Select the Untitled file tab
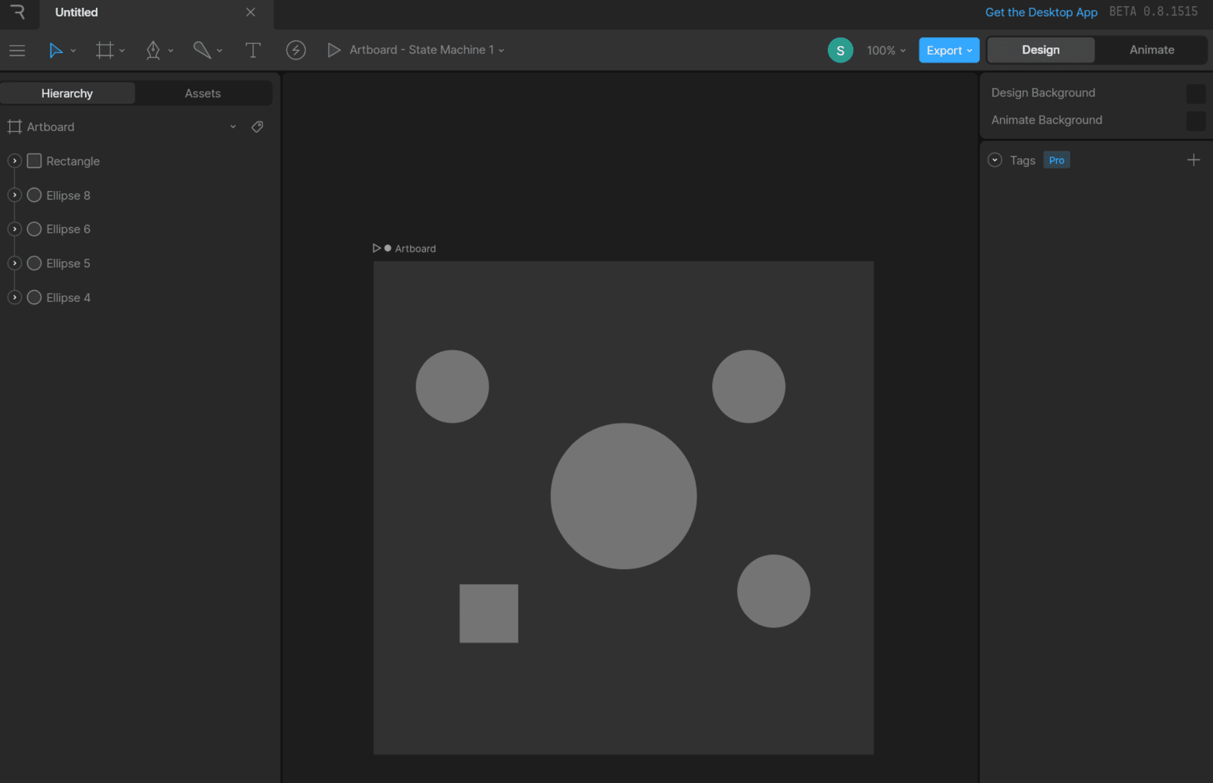Viewport: 1213px width, 783px height. tap(76, 12)
